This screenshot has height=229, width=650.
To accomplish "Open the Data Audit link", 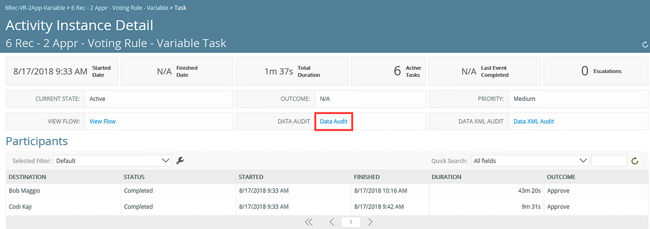I will pos(334,121).
